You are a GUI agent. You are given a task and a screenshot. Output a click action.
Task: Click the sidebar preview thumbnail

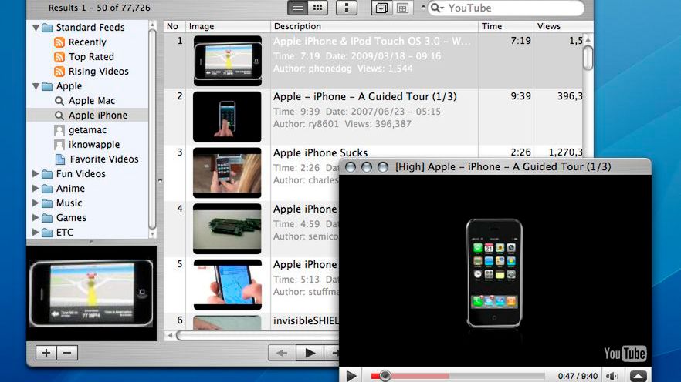(x=91, y=293)
